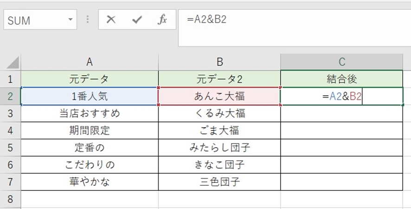Click the Enter checkmark formula button
Viewport: 411px width, 209px height.
click(x=136, y=20)
